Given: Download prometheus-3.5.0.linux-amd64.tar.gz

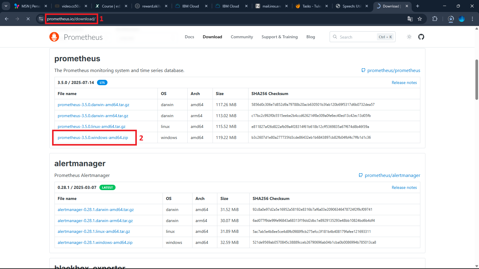Looking at the screenshot, I should point(92,126).
